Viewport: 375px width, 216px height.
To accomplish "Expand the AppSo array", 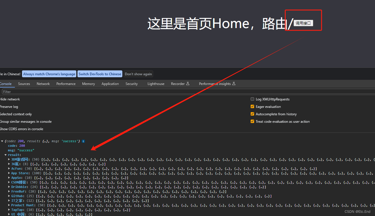I will click(x=9, y=178).
